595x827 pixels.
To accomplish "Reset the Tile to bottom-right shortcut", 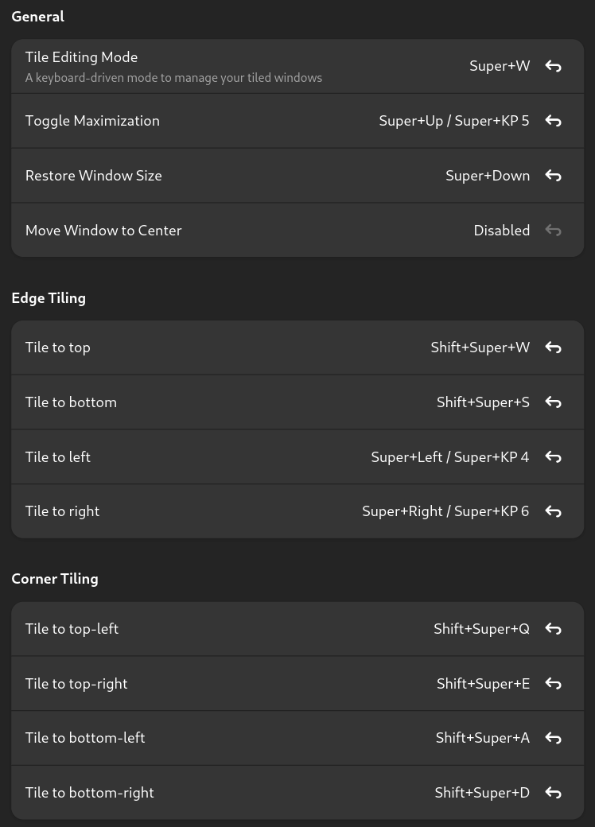I will click(x=553, y=793).
